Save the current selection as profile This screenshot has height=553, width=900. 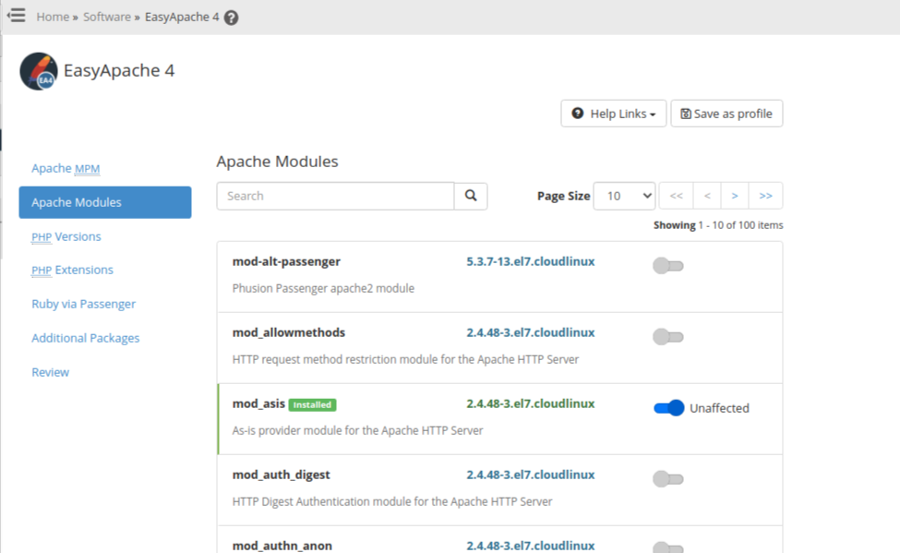726,114
